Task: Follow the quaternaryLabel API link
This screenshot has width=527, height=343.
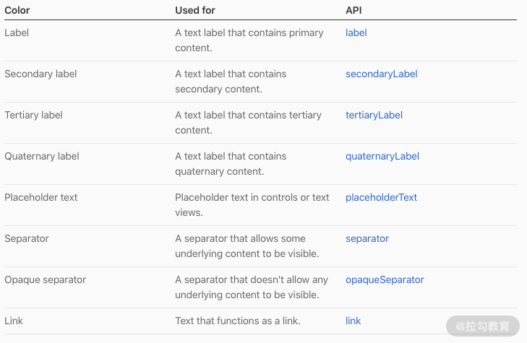Action: (x=382, y=156)
